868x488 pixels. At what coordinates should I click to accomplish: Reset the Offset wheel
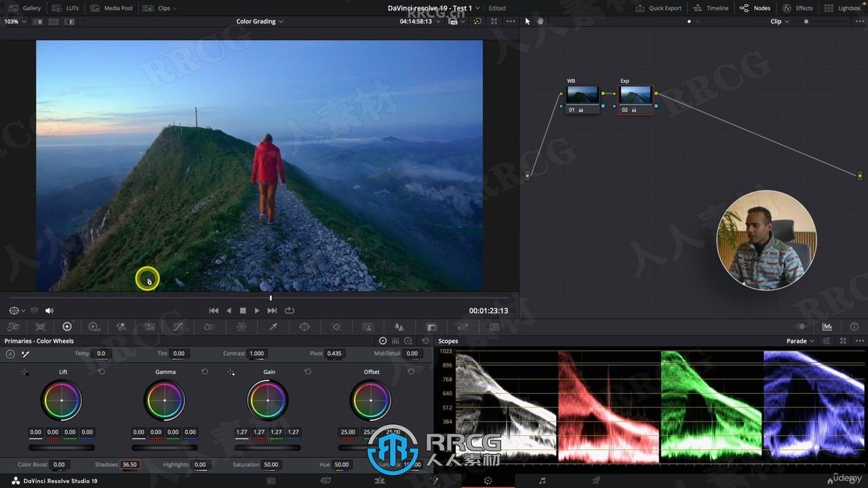click(411, 372)
